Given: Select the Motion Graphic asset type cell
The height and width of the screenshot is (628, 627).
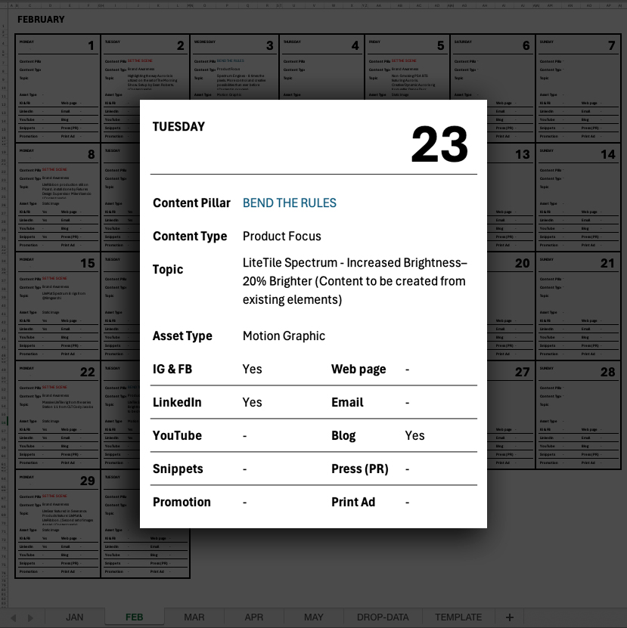Looking at the screenshot, I should 284,336.
